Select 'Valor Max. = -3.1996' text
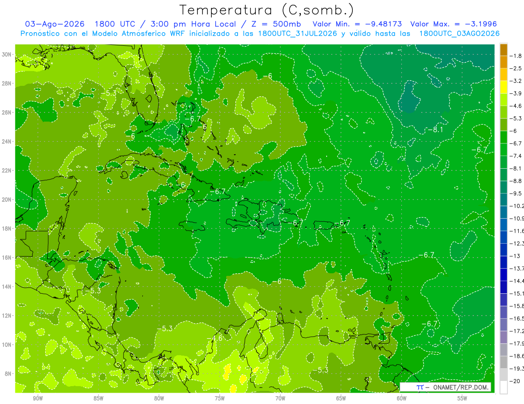 pos(454,24)
